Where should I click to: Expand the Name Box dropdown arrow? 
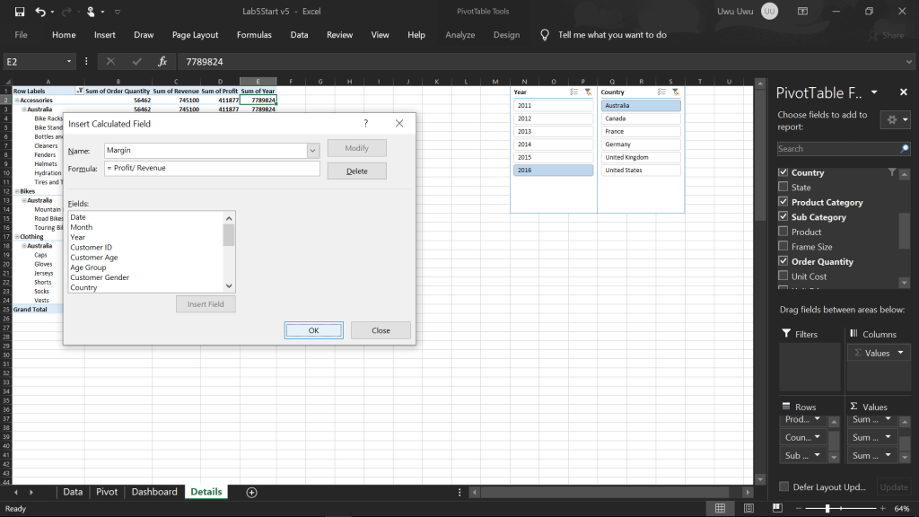click(x=70, y=61)
